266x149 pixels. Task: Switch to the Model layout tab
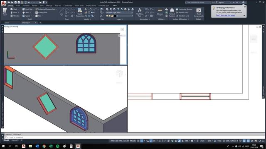[7, 140]
